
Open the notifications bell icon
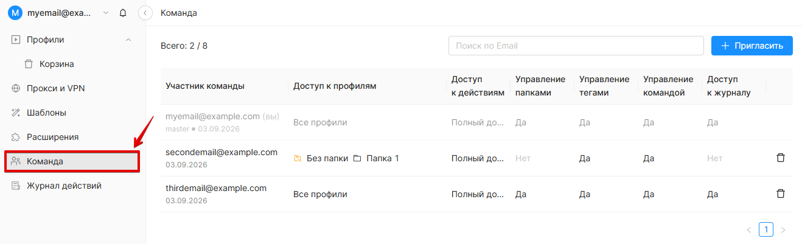[124, 13]
